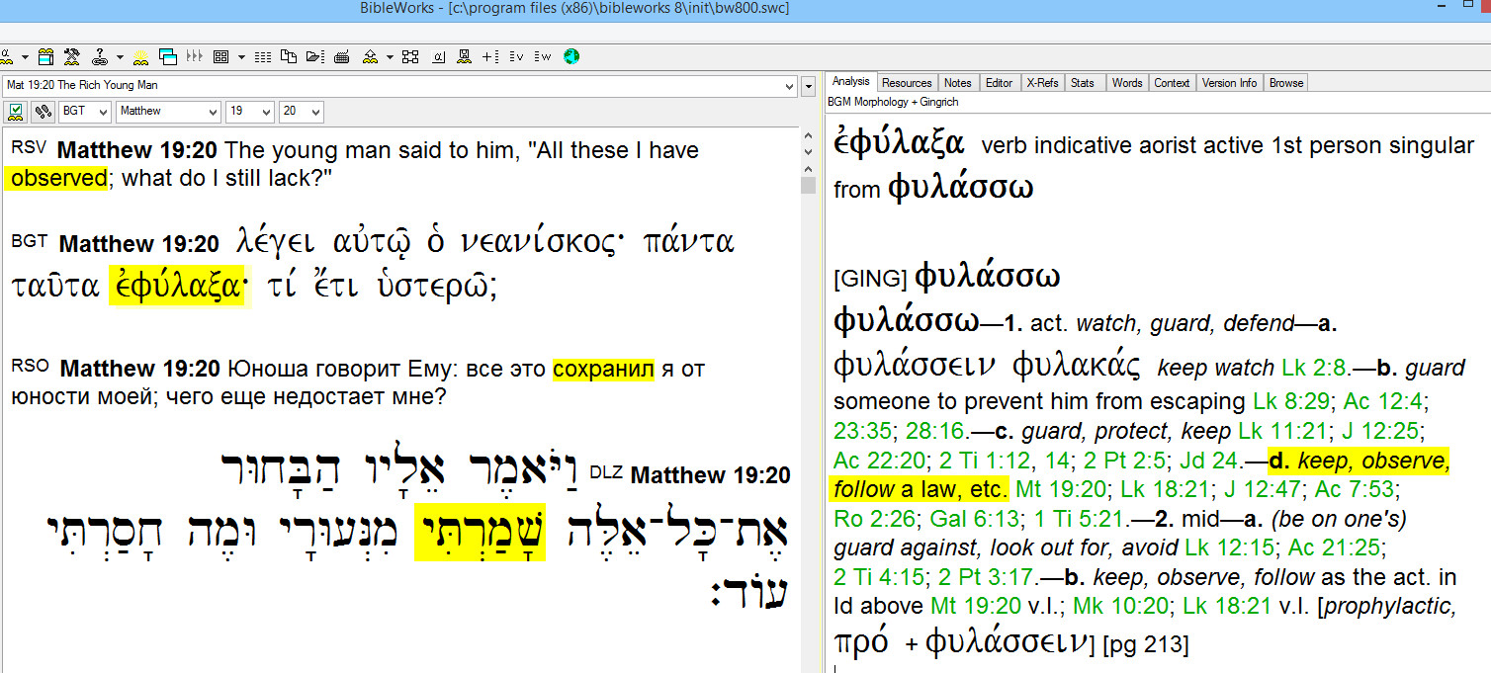Click the footprints icon beside BGT
The width and height of the screenshot is (1491, 673).
click(43, 112)
